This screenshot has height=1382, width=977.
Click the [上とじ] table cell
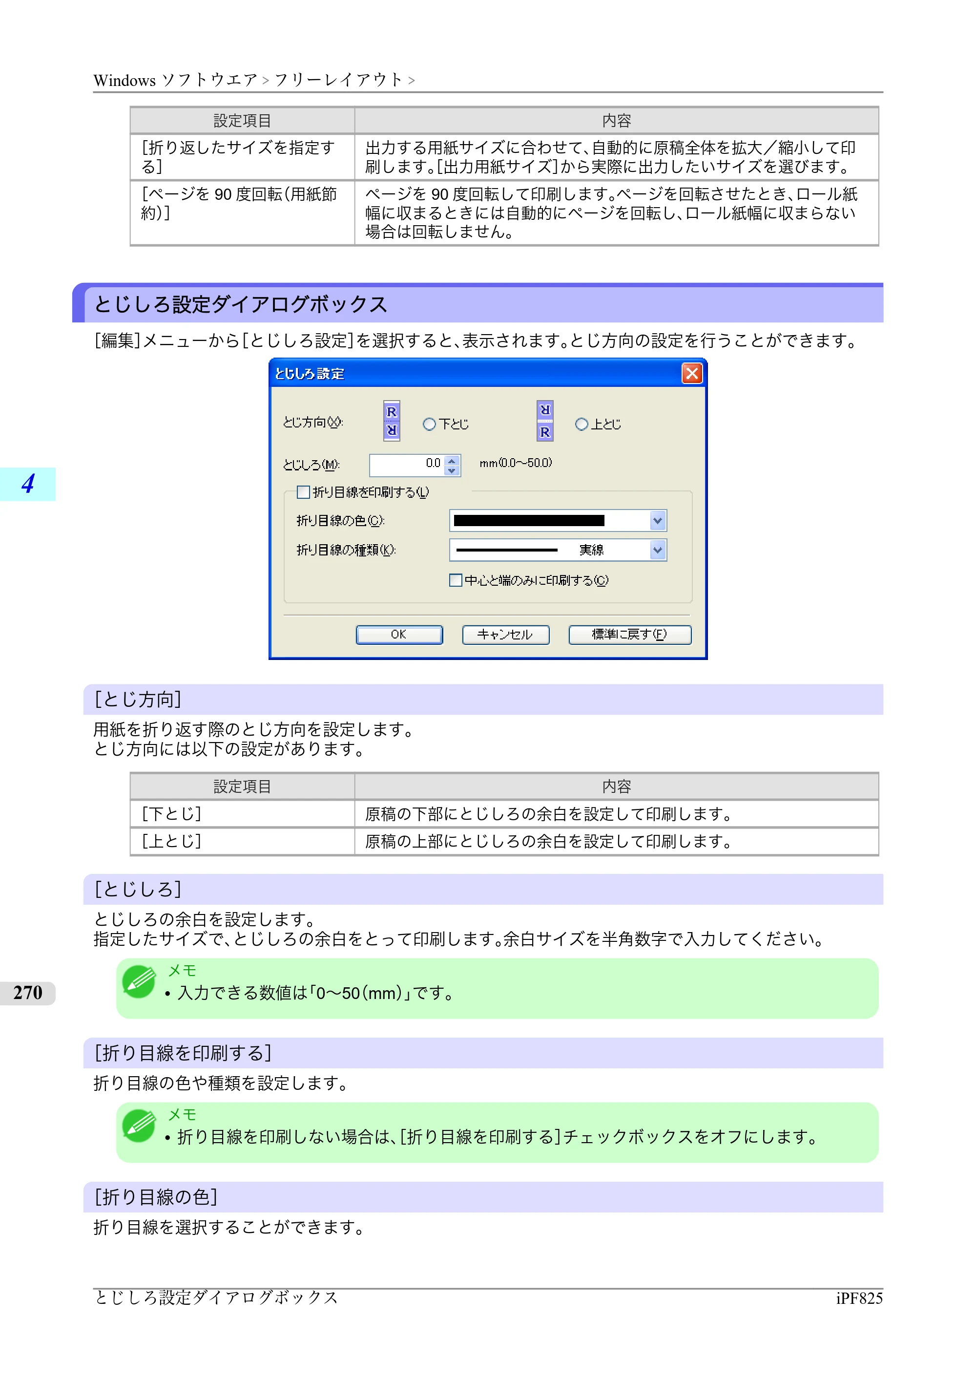[243, 841]
